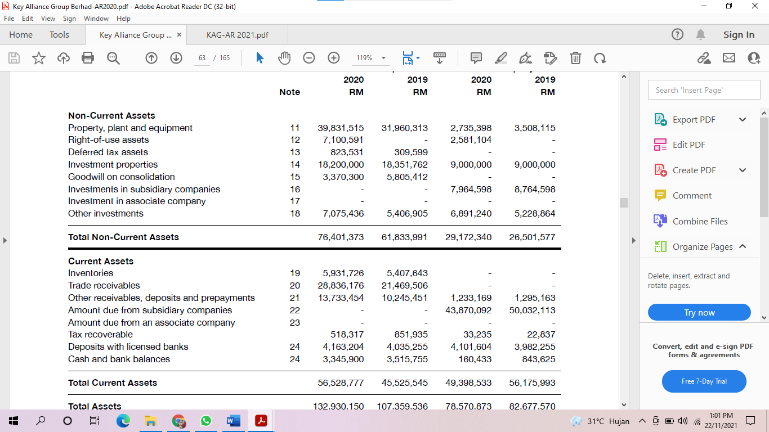Switch to the KAG-AR 2021.pdf tab

pyautogui.click(x=237, y=35)
